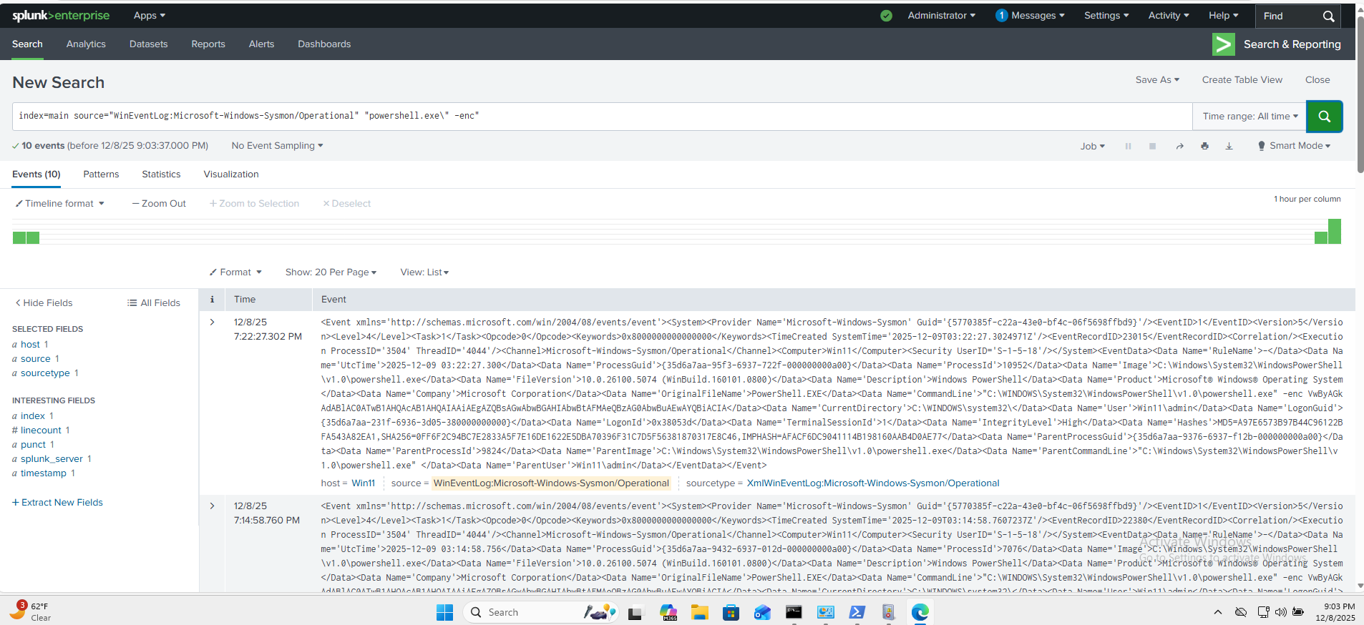The height and width of the screenshot is (625, 1364).
Task: Open the Save As dropdown
Action: (1157, 80)
